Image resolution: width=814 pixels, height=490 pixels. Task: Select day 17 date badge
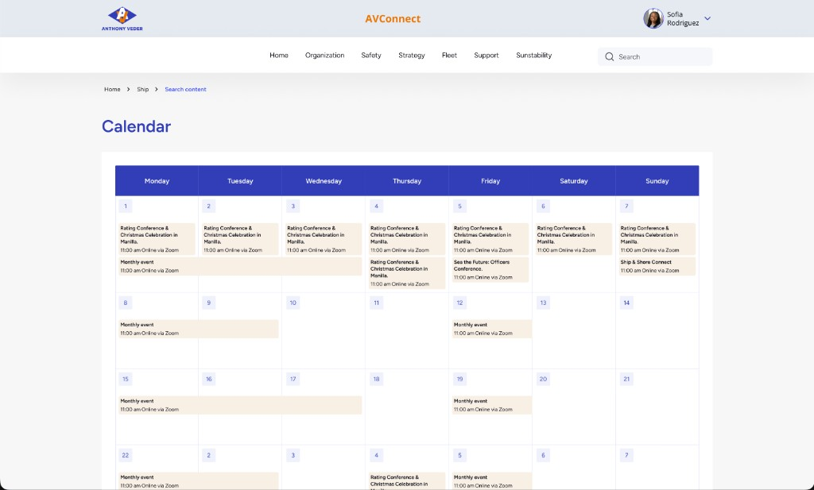coord(293,379)
